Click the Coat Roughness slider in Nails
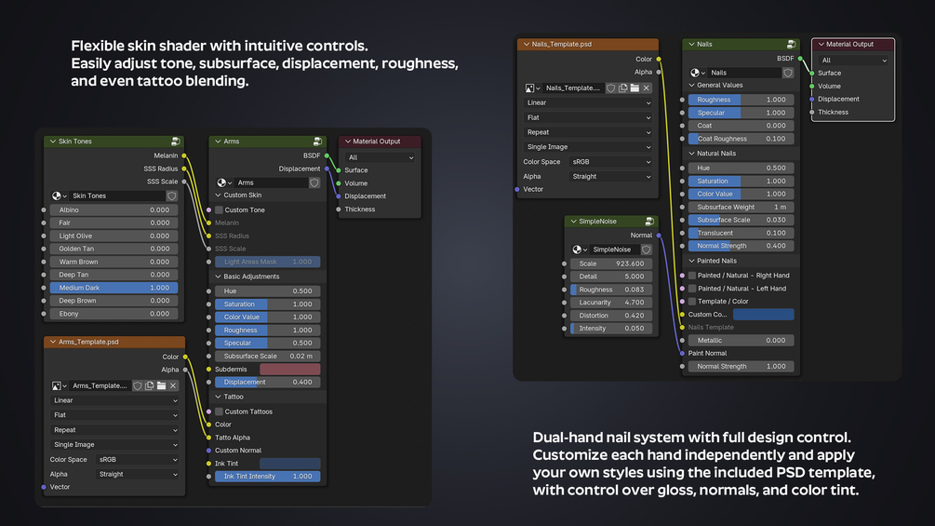The image size is (935, 526). coord(741,139)
